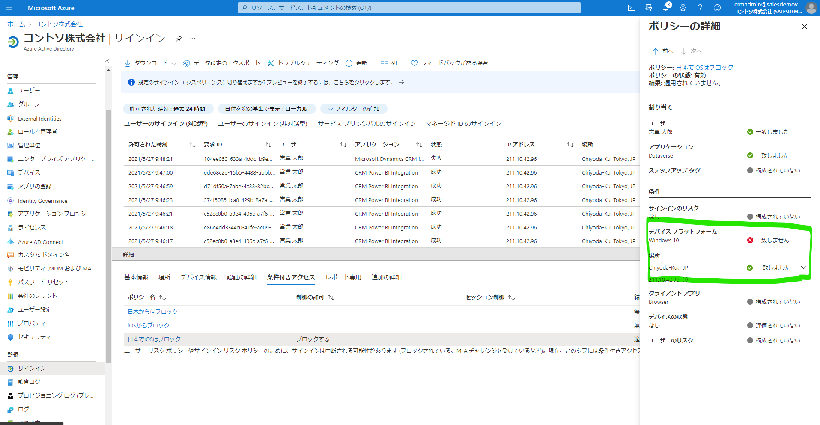Select the failed sign-in row at 9:48:21

coord(382,159)
